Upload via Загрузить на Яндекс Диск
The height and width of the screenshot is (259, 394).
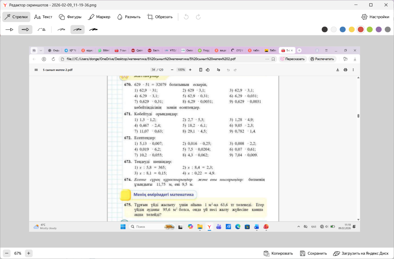coord(361,253)
